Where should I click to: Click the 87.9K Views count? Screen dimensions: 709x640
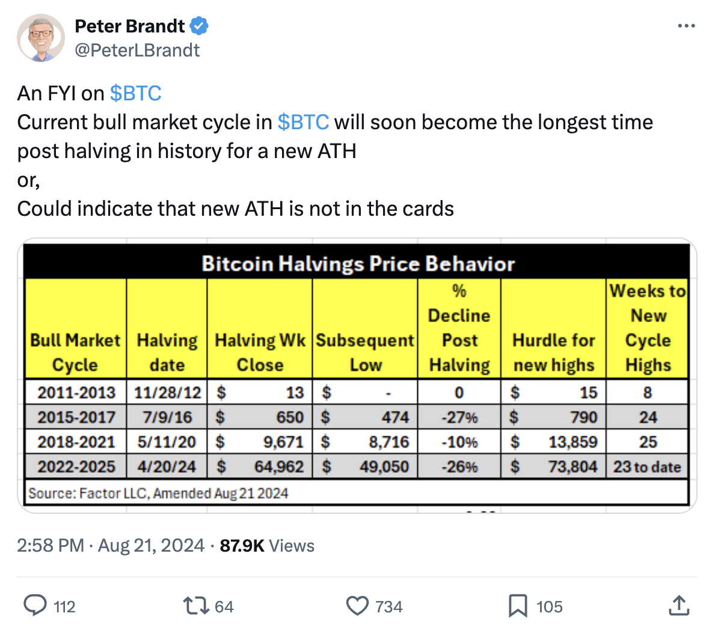(267, 546)
